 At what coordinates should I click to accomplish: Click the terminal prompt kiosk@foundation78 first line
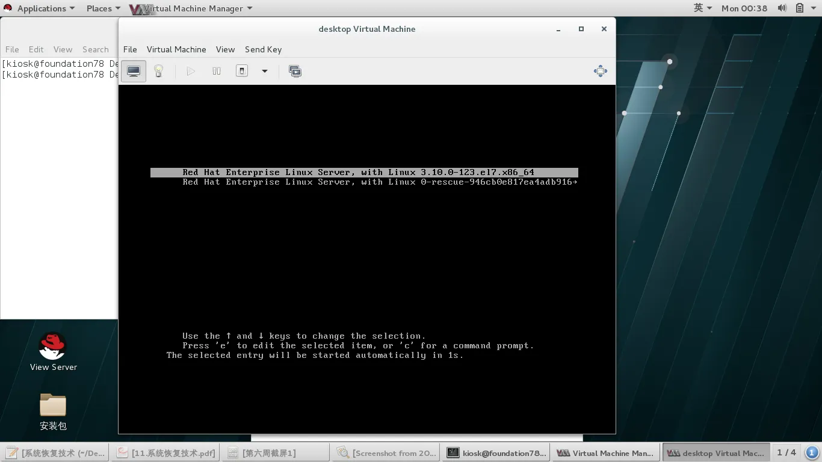pyautogui.click(x=60, y=63)
